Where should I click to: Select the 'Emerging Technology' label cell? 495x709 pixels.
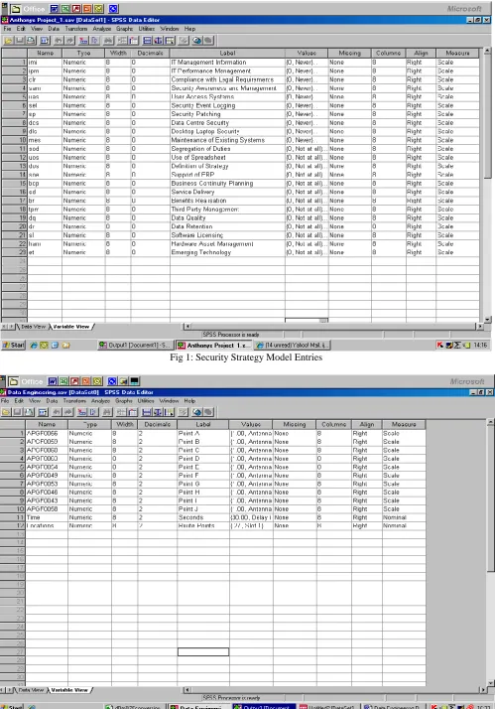(227, 252)
